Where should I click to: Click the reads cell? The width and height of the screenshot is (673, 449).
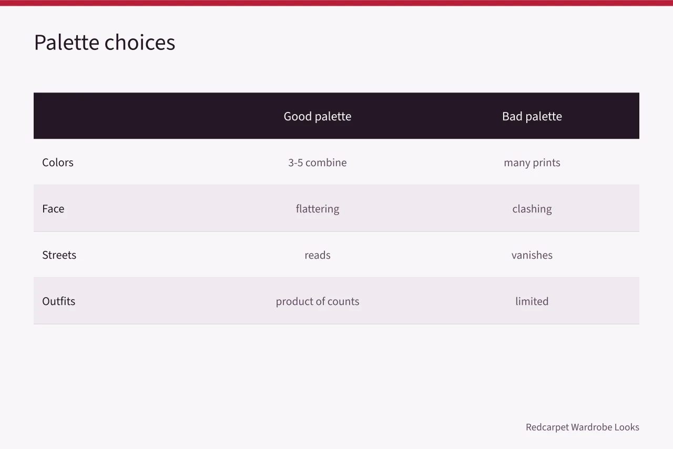click(x=318, y=255)
